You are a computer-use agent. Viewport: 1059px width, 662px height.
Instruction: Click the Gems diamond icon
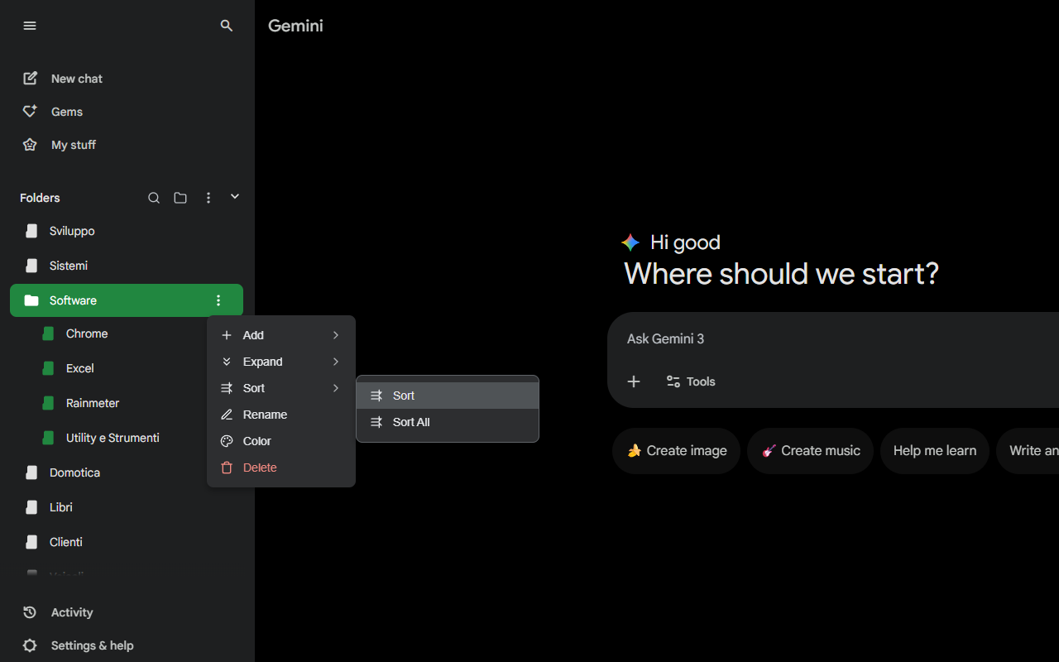[30, 112]
